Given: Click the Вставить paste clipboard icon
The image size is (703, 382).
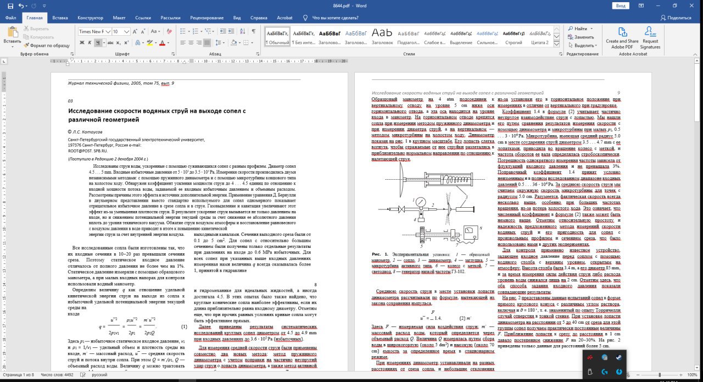Looking at the screenshot, I should tap(12, 32).
